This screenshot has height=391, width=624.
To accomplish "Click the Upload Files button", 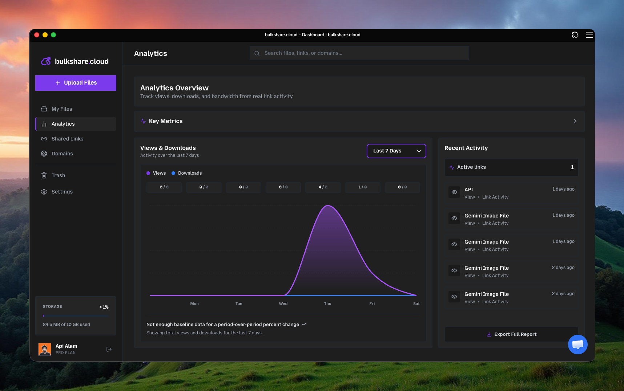I will coord(76,83).
